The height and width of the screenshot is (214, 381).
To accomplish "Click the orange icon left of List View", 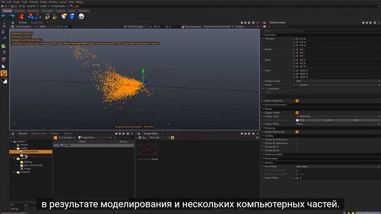I will (x=55, y=137).
